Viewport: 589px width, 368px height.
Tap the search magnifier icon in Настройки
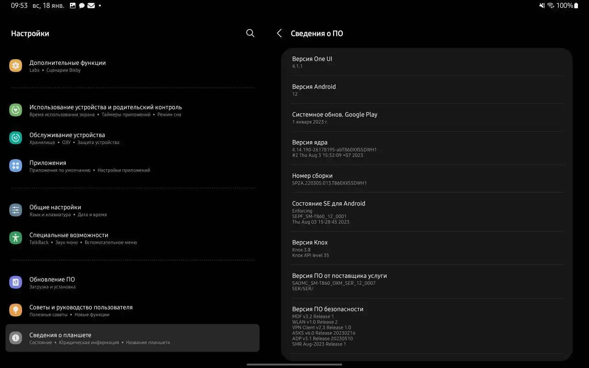click(x=250, y=33)
